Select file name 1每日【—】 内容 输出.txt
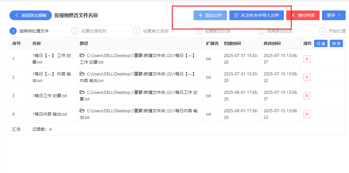349x173 pixels. 52,77
